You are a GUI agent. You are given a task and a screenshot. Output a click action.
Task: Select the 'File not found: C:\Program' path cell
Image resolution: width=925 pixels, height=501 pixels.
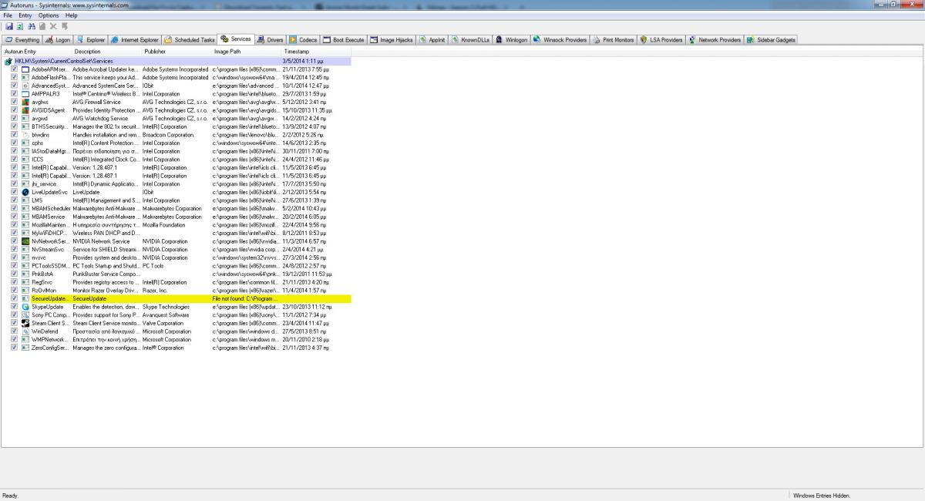click(x=246, y=298)
